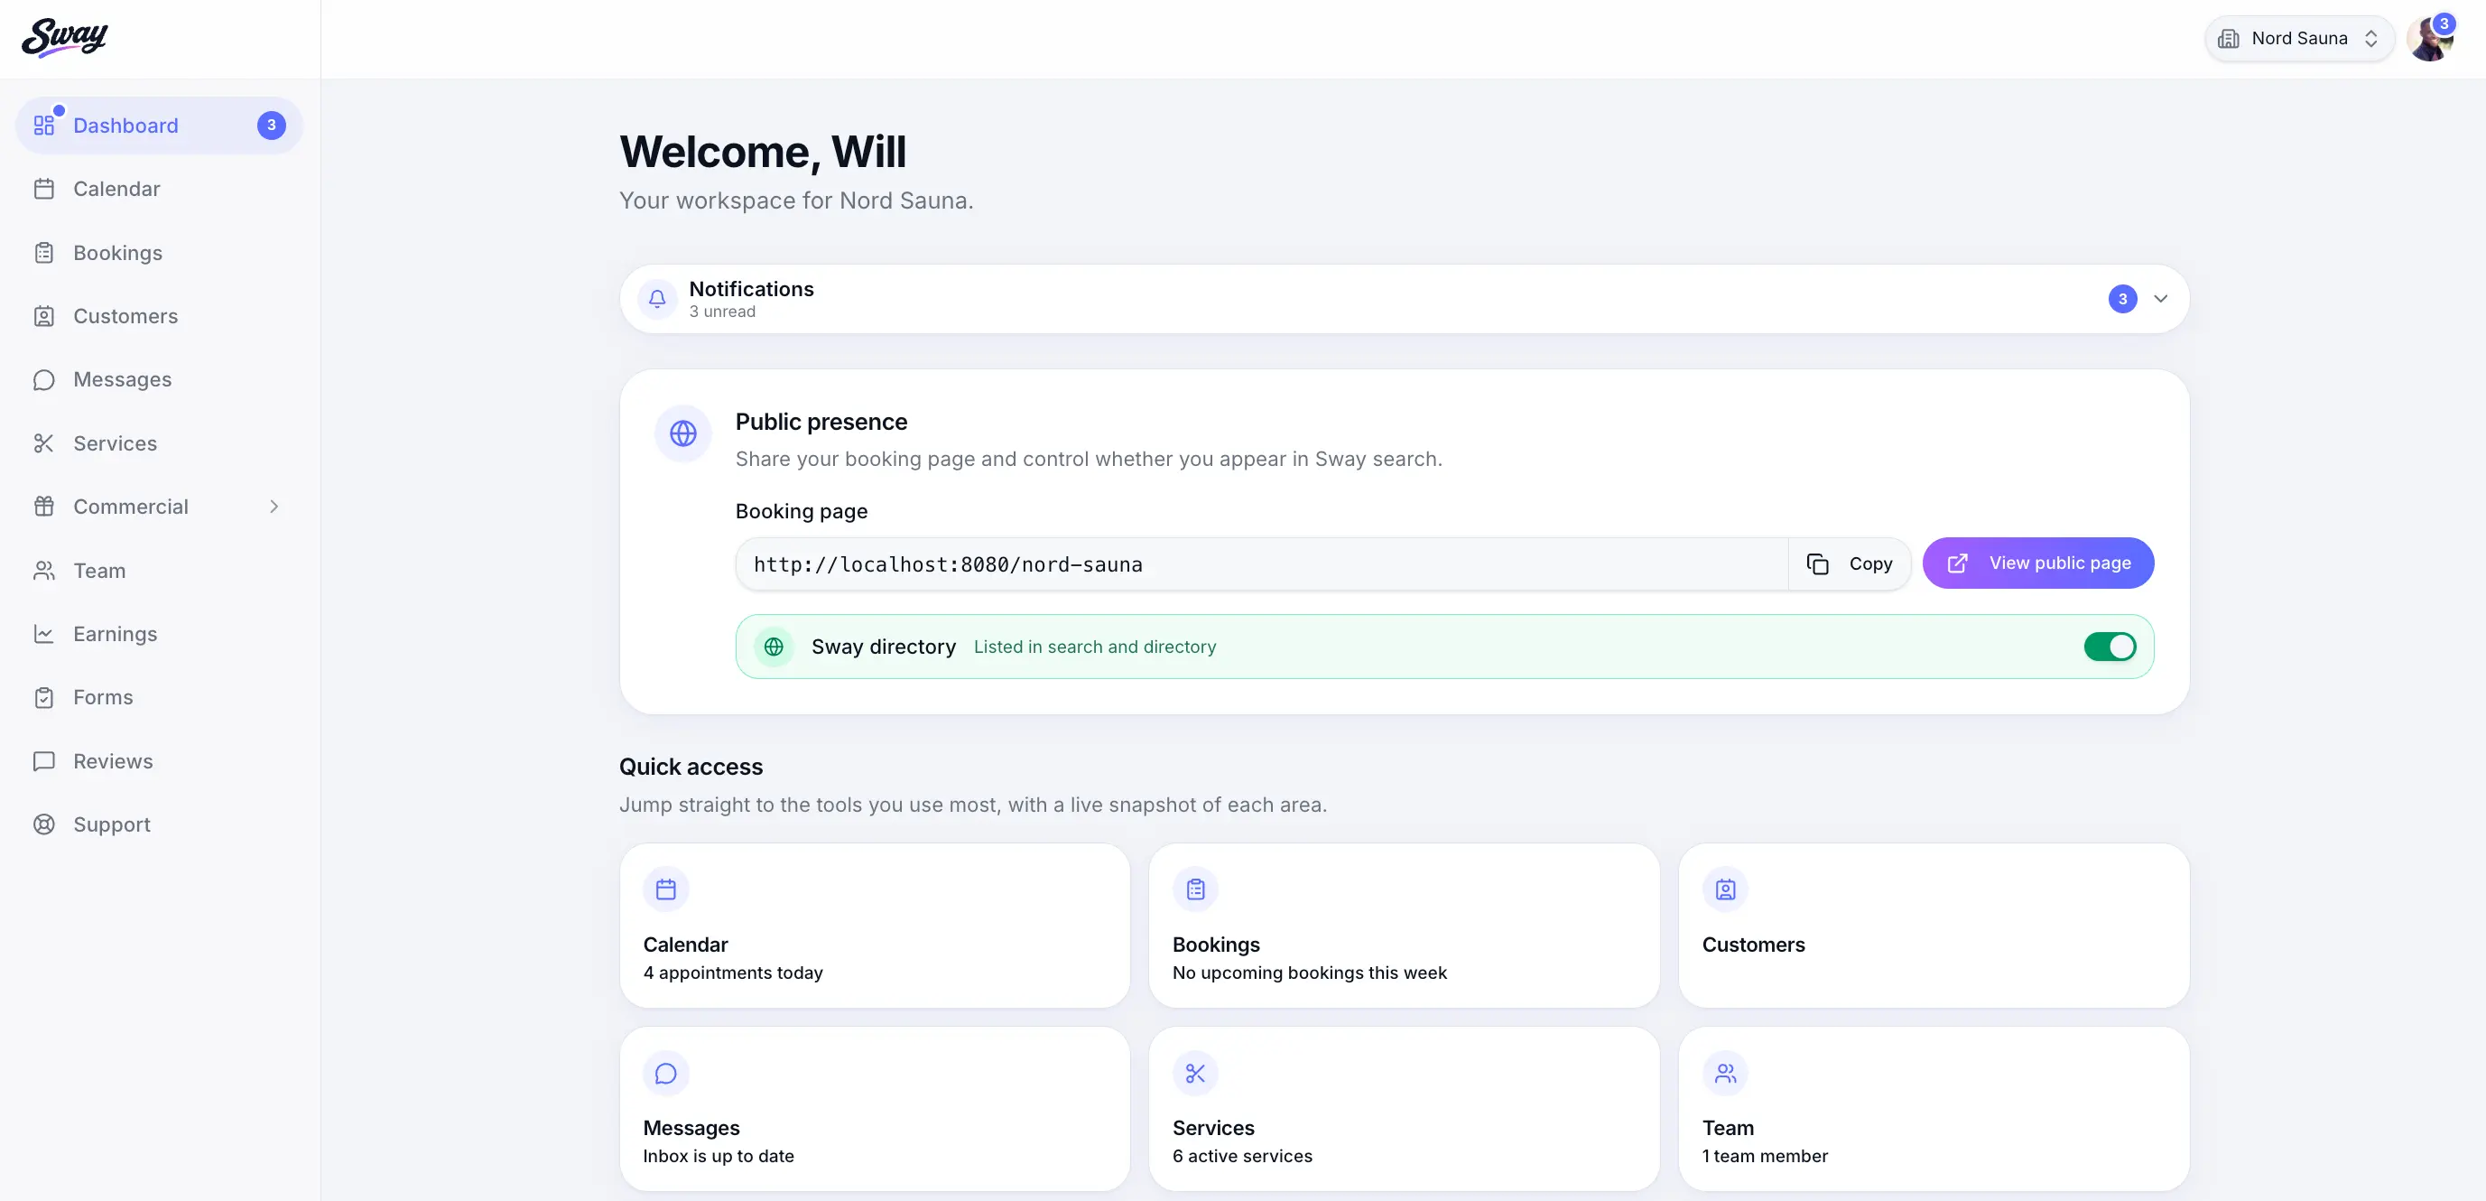This screenshot has height=1201, width=2486.
Task: Click the Forms clipboard-check icon in sidebar
Action: (x=44, y=698)
